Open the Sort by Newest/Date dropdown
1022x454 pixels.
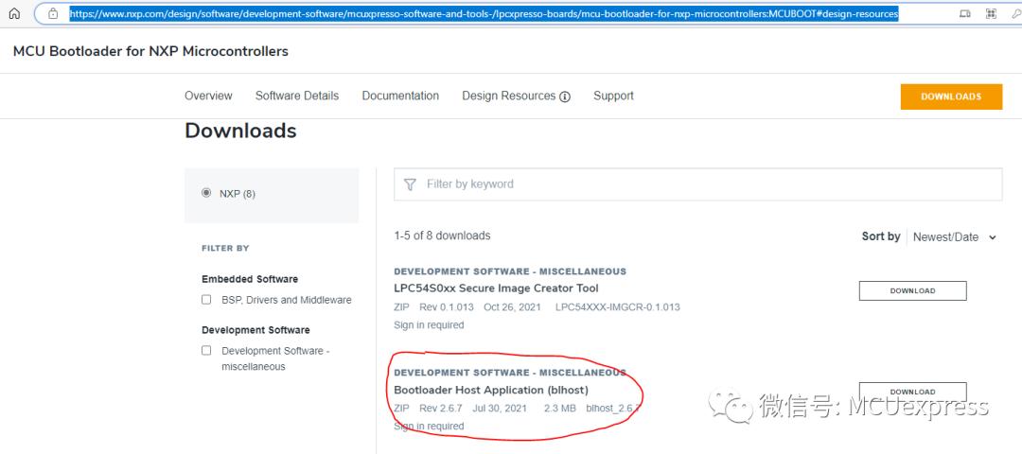[954, 237]
